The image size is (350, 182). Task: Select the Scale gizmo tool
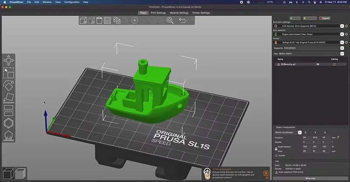tap(8, 73)
